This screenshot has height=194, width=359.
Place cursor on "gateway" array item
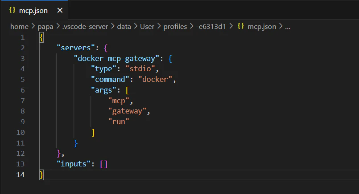pyautogui.click(x=127, y=111)
